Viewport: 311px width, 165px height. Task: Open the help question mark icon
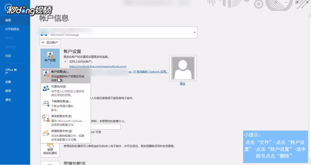pyautogui.click(x=276, y=2)
